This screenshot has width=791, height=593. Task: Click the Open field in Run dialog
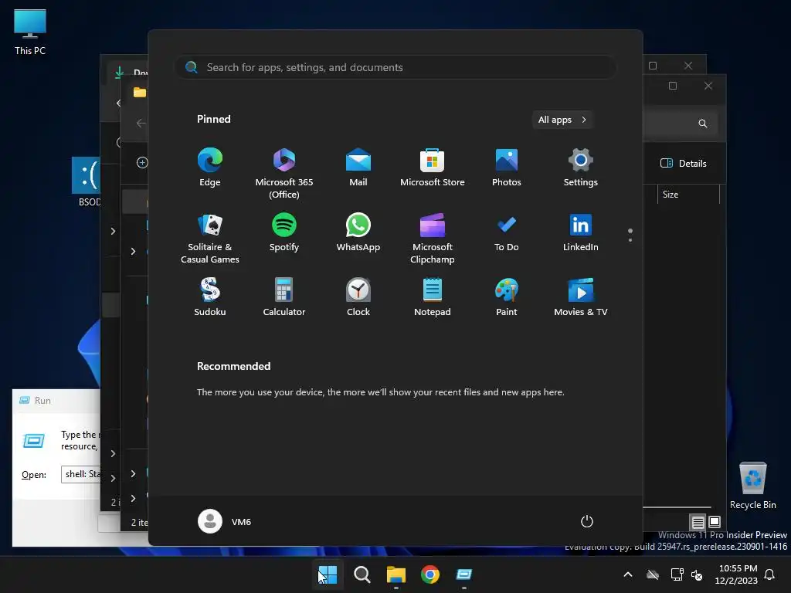80,475
